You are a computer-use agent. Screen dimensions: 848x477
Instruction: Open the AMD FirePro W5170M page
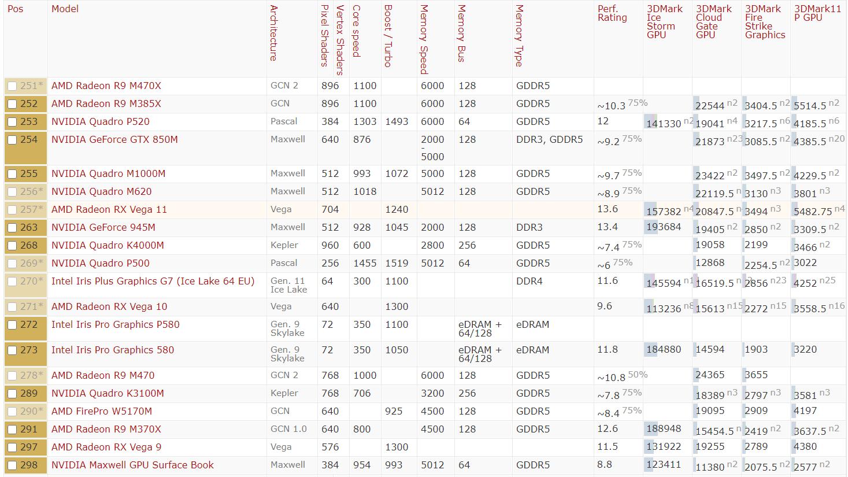(x=102, y=412)
